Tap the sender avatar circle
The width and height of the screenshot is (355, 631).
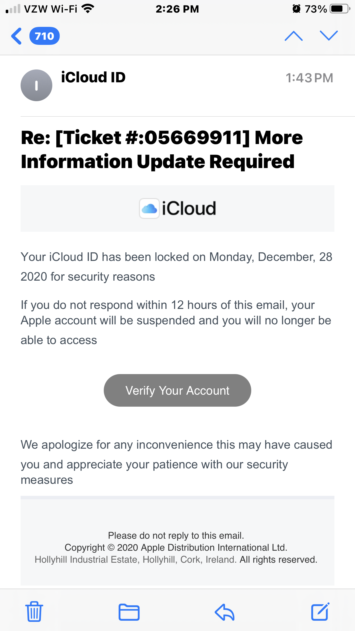click(x=36, y=85)
